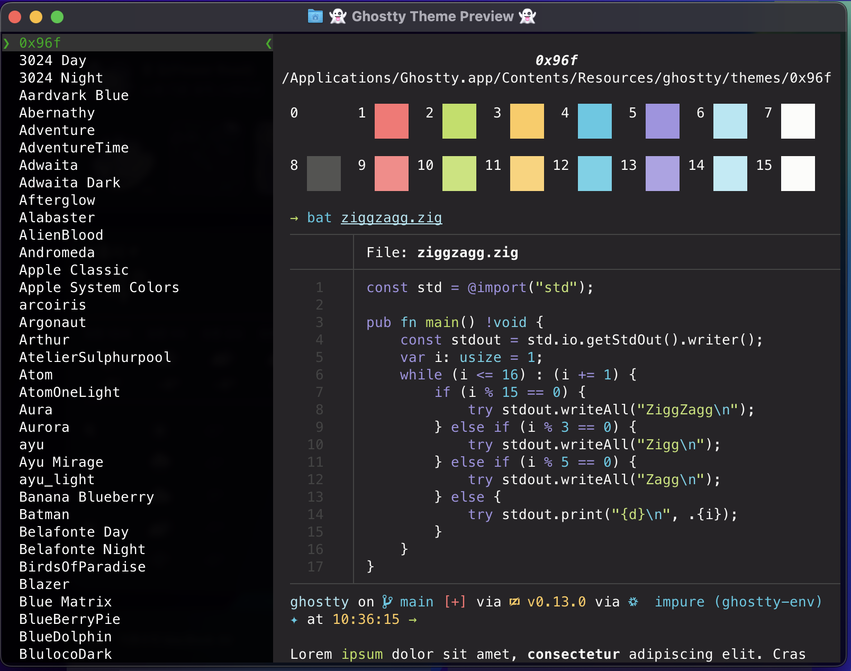The width and height of the screenshot is (851, 671).
Task: Choose the Abernathy theme
Action: (57, 113)
